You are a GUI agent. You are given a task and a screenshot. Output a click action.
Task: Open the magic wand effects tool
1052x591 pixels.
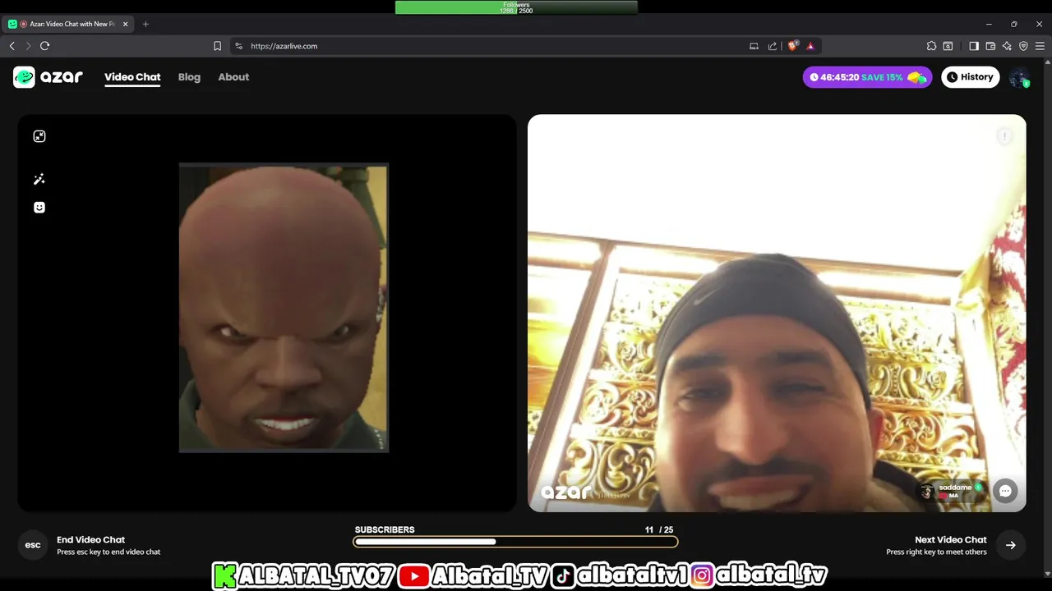39,179
